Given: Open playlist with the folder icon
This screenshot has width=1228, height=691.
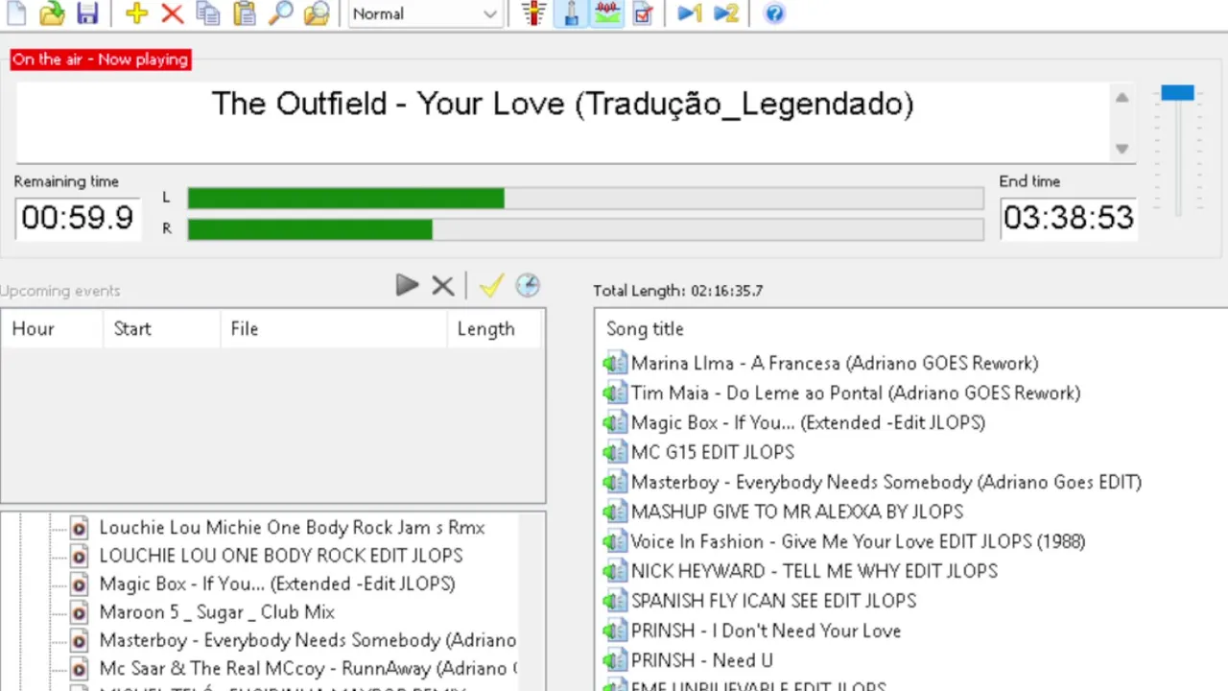Looking at the screenshot, I should click(52, 12).
